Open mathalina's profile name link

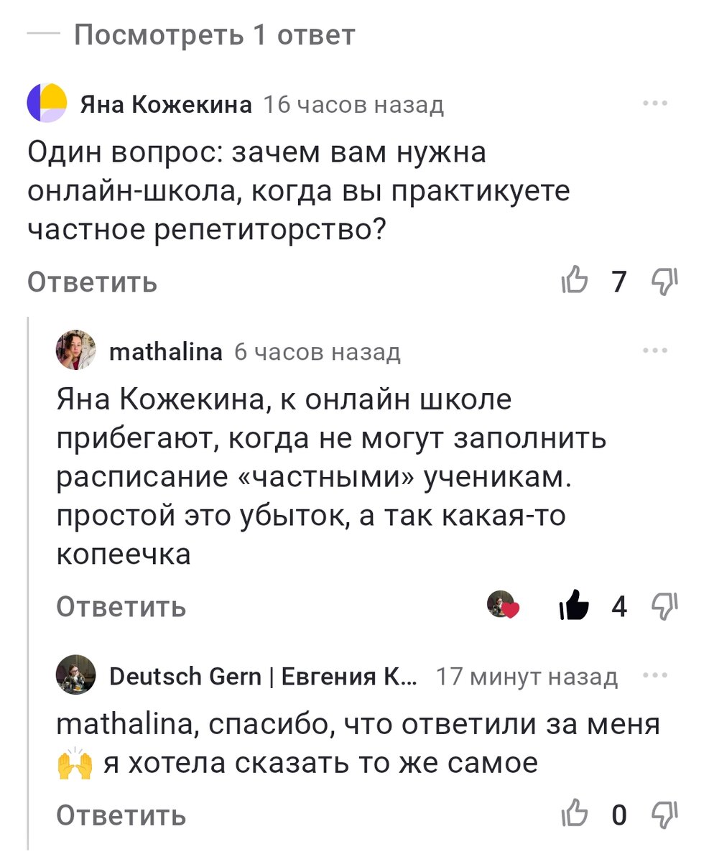coord(164,351)
